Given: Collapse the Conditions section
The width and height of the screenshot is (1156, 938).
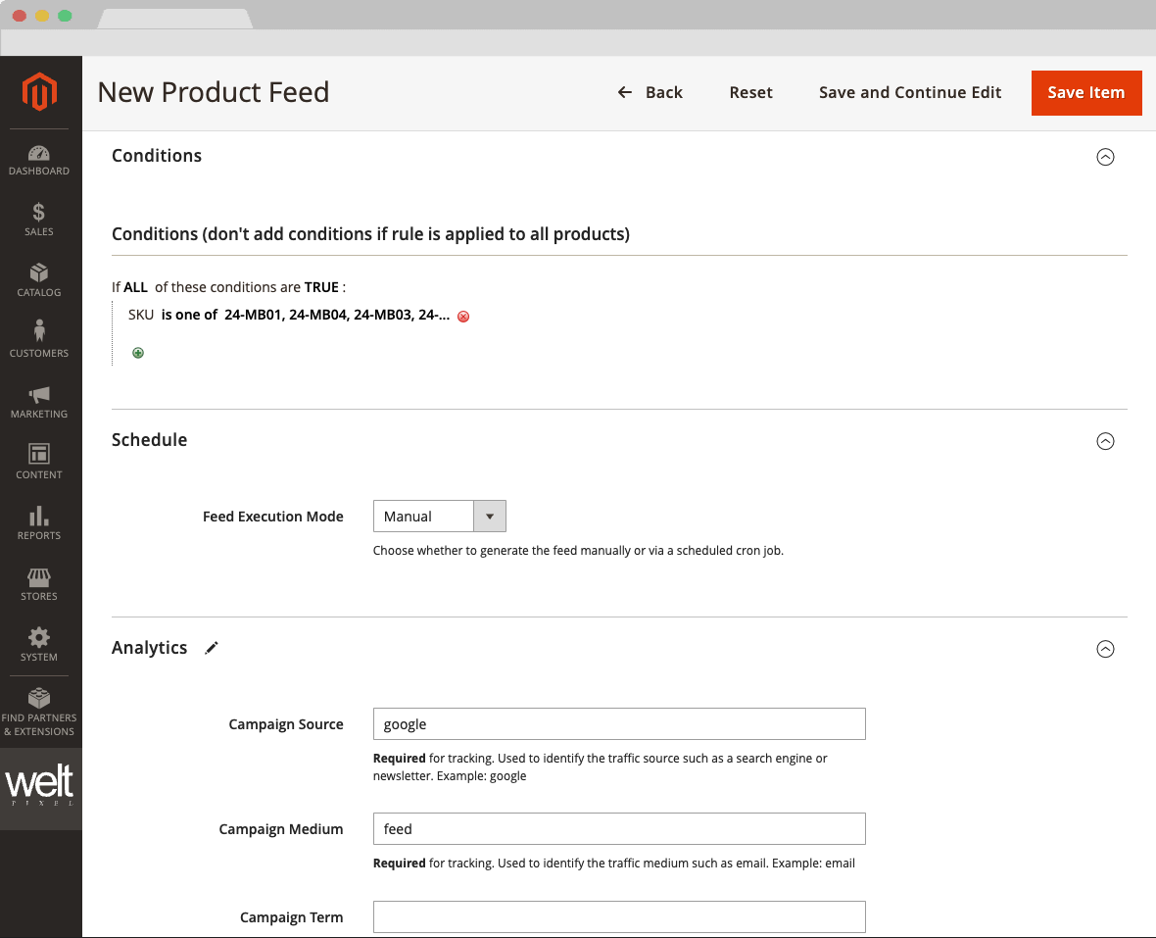Looking at the screenshot, I should coord(1105,157).
